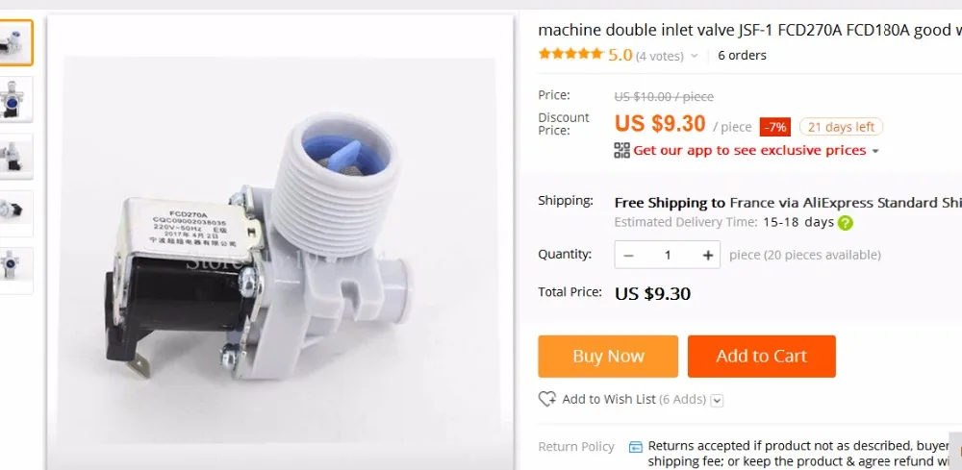This screenshot has width=962, height=470.
Task: Click the Add to Cart button
Action: pyautogui.click(x=761, y=356)
